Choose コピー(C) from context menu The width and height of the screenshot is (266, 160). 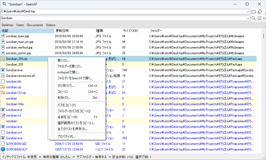tap(77, 92)
